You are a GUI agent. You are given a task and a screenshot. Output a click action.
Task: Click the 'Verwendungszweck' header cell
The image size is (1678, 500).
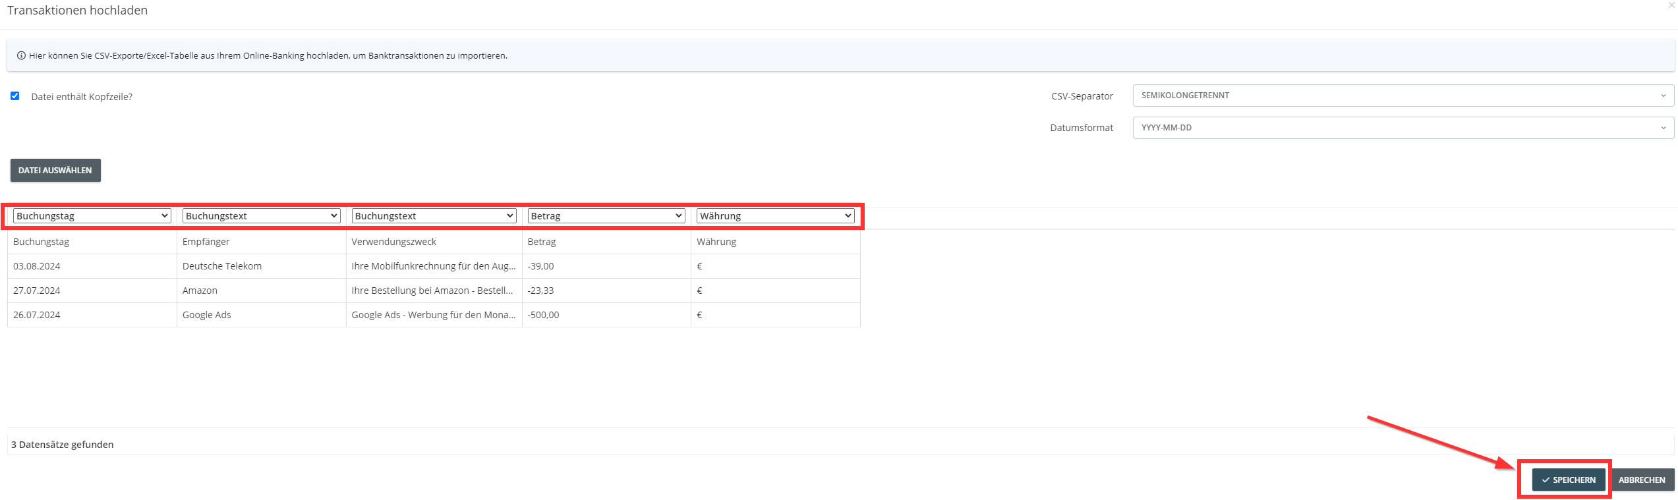point(434,242)
